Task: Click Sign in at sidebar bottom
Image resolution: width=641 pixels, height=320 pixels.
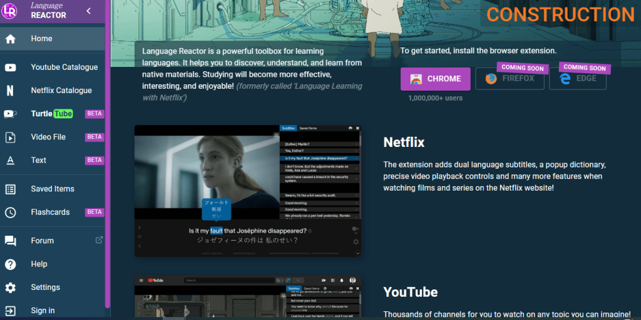Action: [x=43, y=311]
